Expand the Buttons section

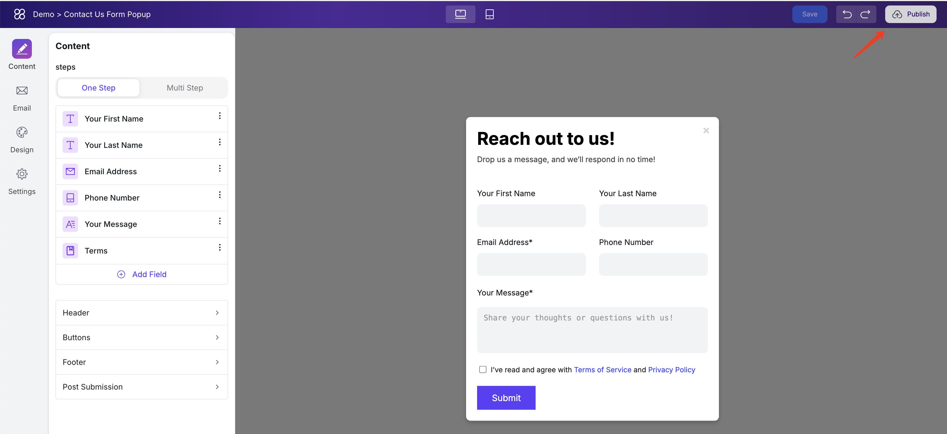[142, 337]
